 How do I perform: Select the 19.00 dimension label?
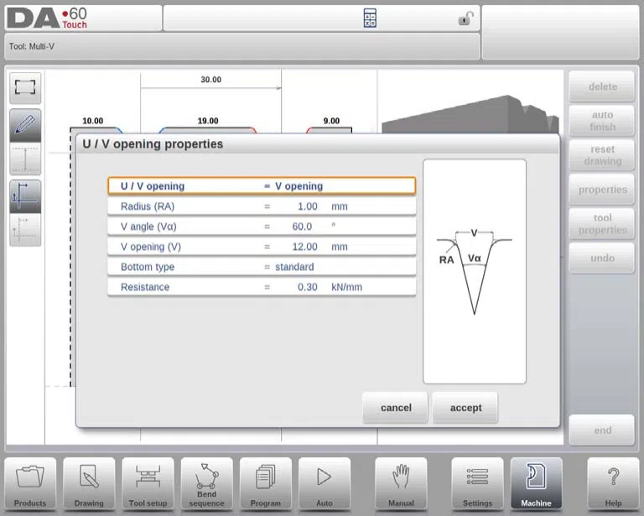coord(208,121)
